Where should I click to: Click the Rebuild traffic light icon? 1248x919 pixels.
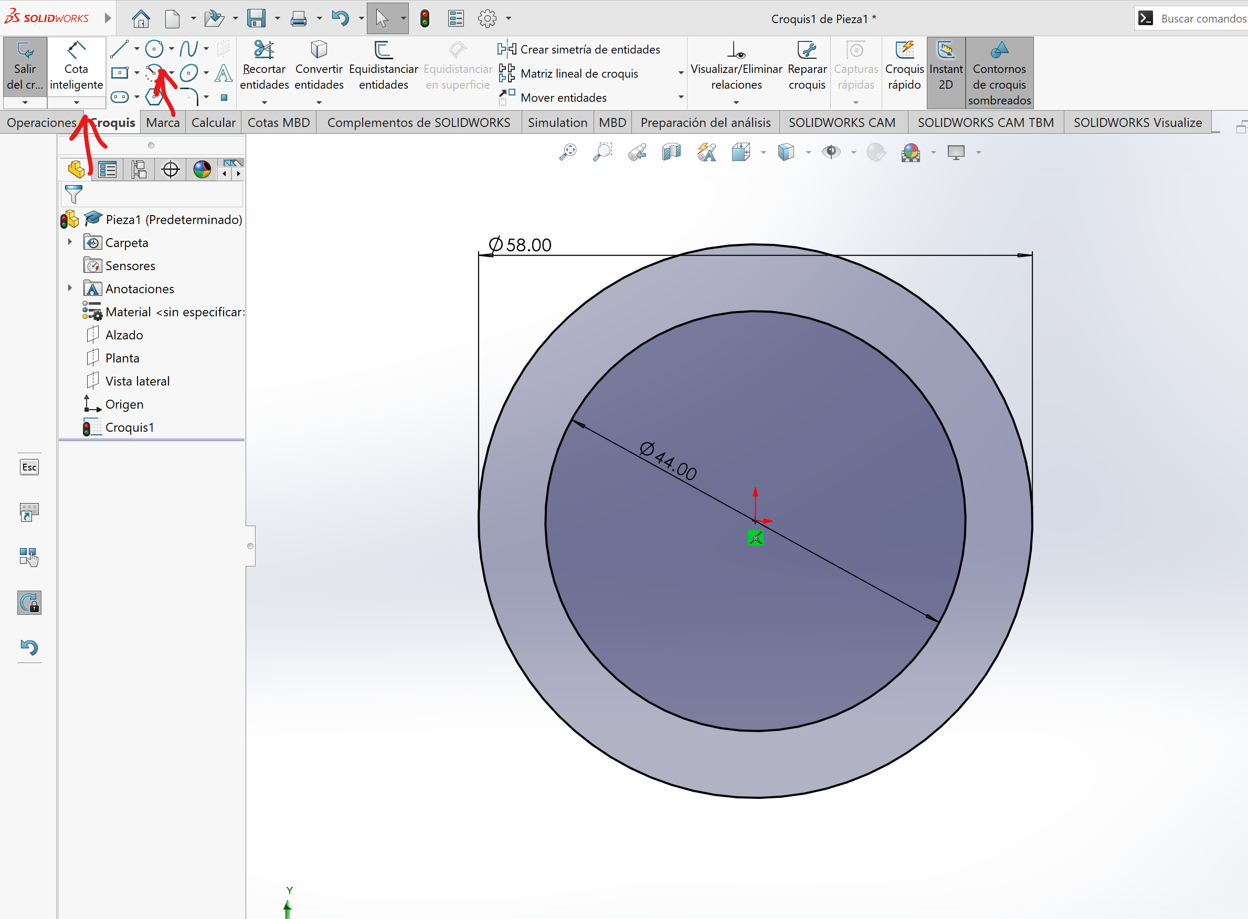(425, 18)
